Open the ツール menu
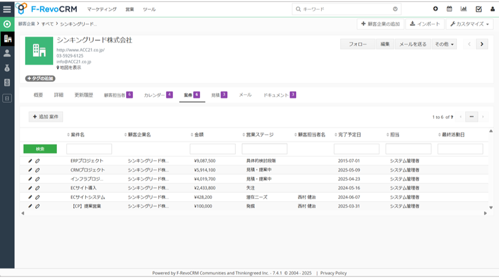This screenshot has width=499, height=278. pos(149,9)
